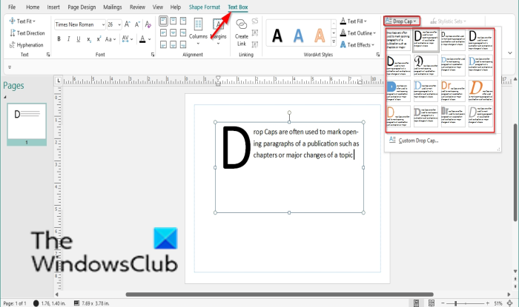
Task: Select Align Bottom Right alignment
Action: [x=183, y=44]
